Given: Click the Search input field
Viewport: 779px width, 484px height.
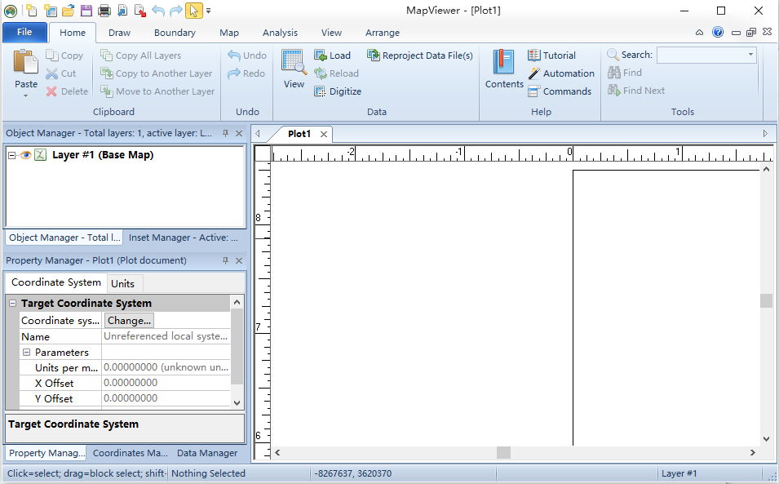Looking at the screenshot, I should [x=701, y=55].
